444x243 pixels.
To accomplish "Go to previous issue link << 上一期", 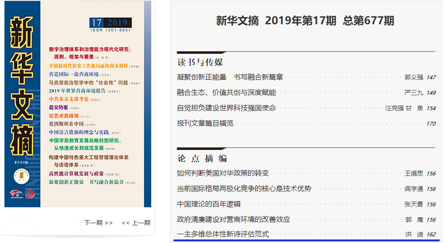I will click(x=136, y=223).
